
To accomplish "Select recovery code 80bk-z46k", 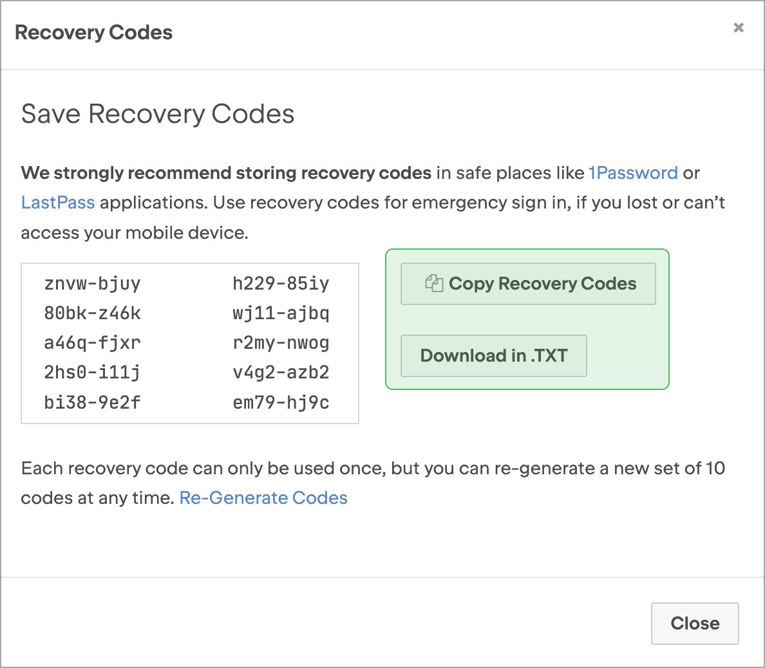I will pyautogui.click(x=93, y=313).
